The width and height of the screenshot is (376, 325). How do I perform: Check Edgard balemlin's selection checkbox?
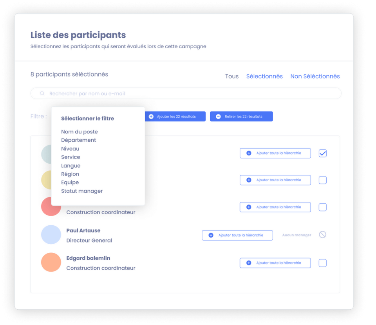pyautogui.click(x=322, y=263)
